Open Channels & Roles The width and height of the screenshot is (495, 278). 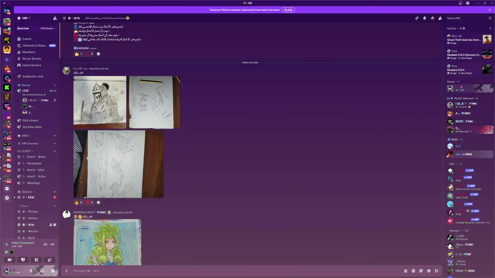(x=37, y=46)
